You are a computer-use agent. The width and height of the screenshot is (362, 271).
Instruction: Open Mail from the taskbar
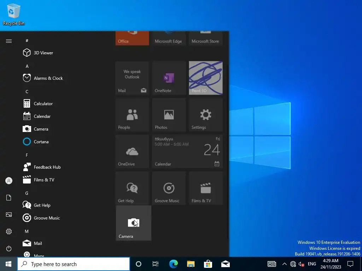(226, 264)
